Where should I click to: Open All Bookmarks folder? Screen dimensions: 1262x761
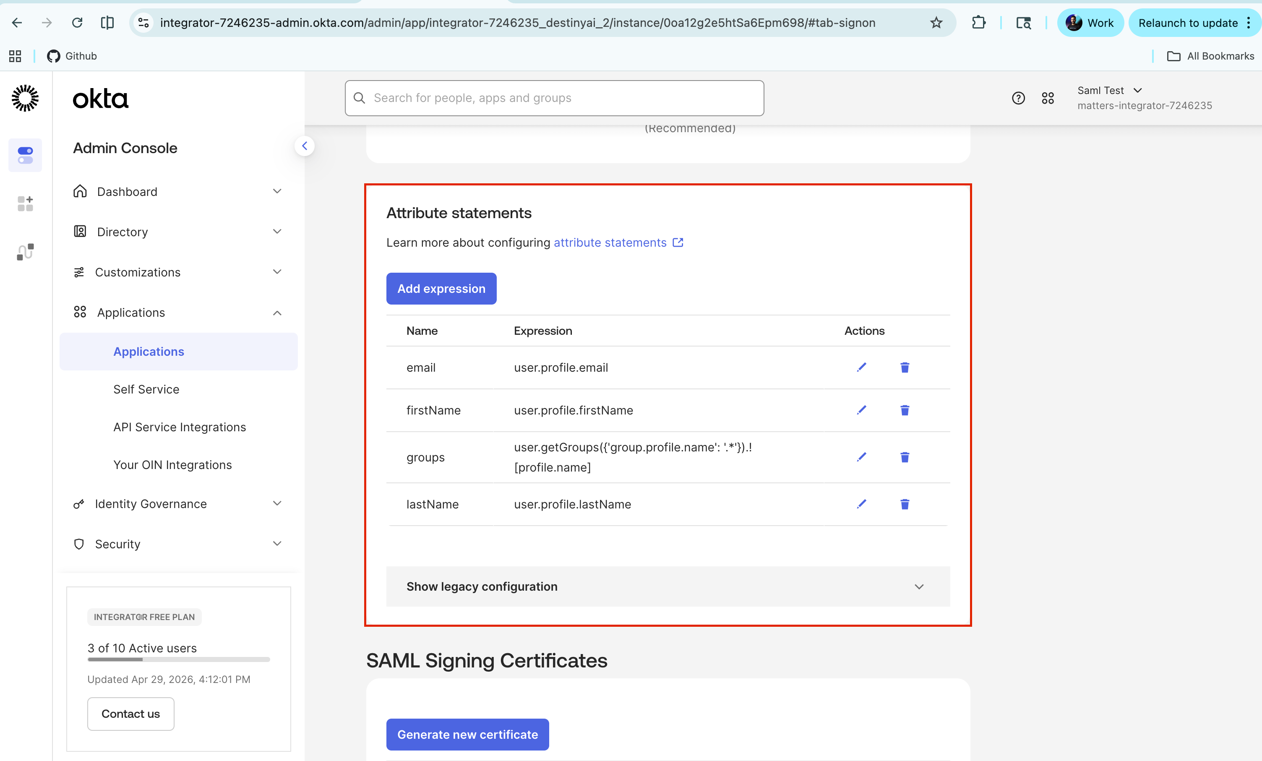coord(1210,56)
